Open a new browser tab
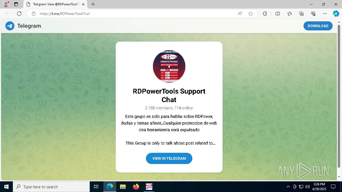Screen dimensions: 342x192 [x=93, y=4]
